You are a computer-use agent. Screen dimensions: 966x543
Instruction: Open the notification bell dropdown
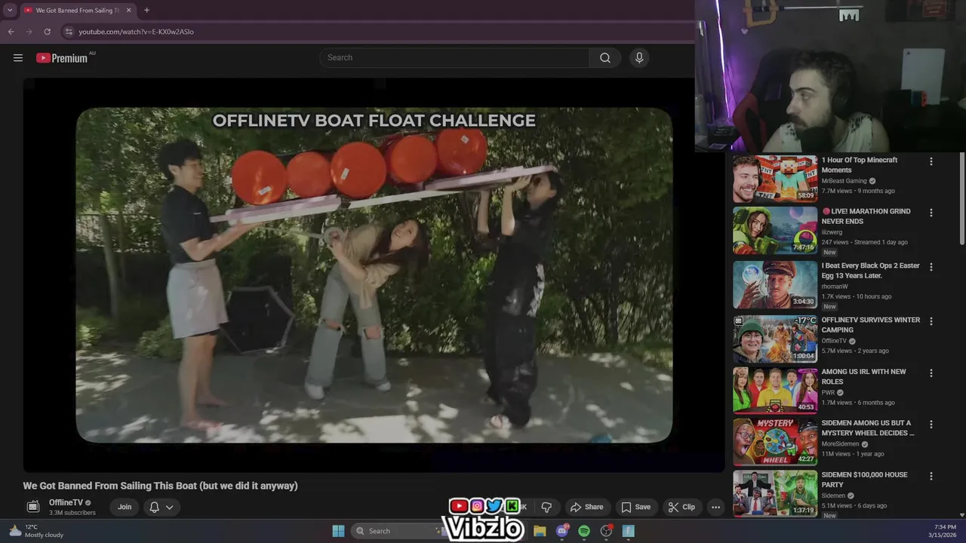coord(161,507)
